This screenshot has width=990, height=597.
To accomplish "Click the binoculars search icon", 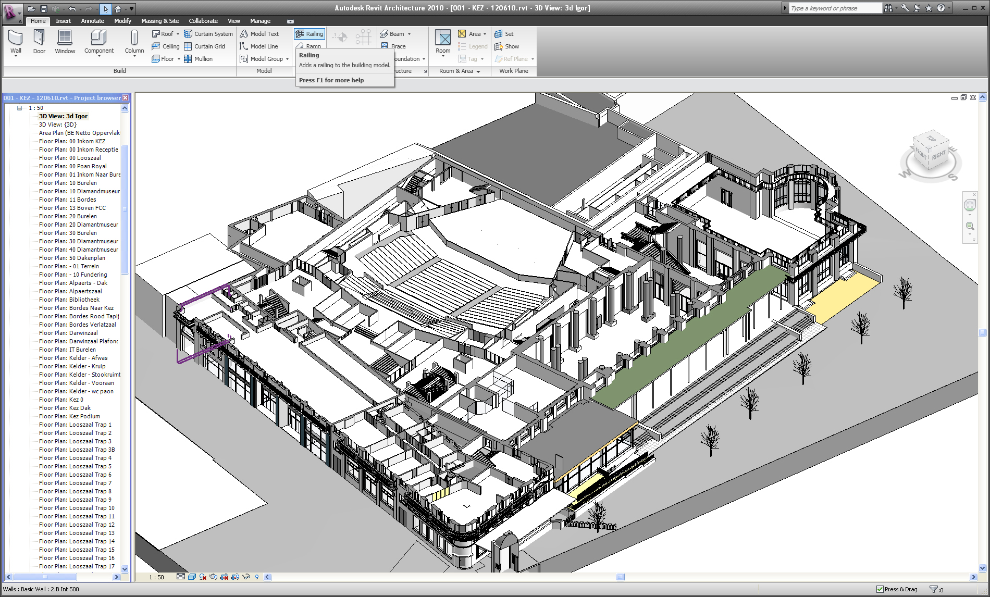I will pyautogui.click(x=888, y=8).
